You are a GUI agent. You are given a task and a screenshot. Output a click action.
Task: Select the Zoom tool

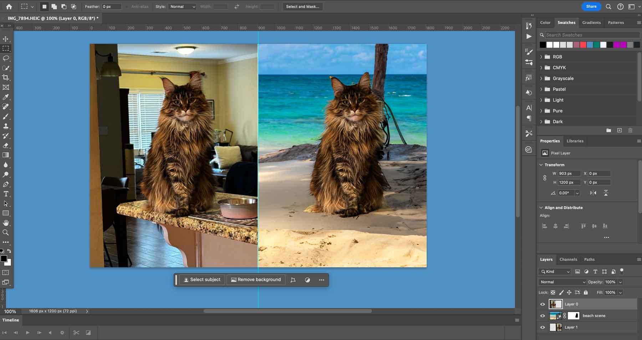(x=6, y=232)
